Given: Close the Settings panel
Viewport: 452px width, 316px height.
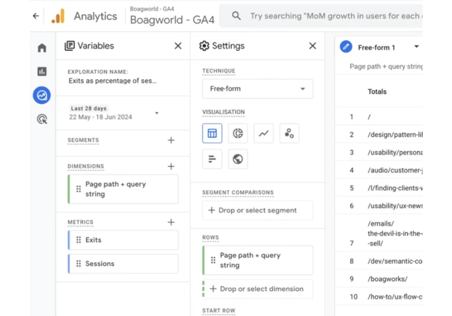Looking at the screenshot, I should click(312, 46).
